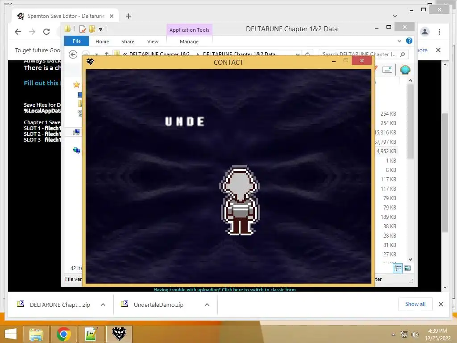
Task: Click the Favorites star in navigation pane
Action: point(76,84)
